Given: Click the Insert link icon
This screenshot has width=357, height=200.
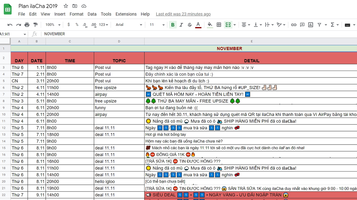Looking at the screenshot, I should 294,25.
